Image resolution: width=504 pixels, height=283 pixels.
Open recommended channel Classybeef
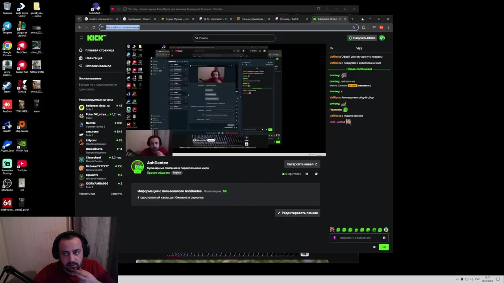(x=100, y=159)
